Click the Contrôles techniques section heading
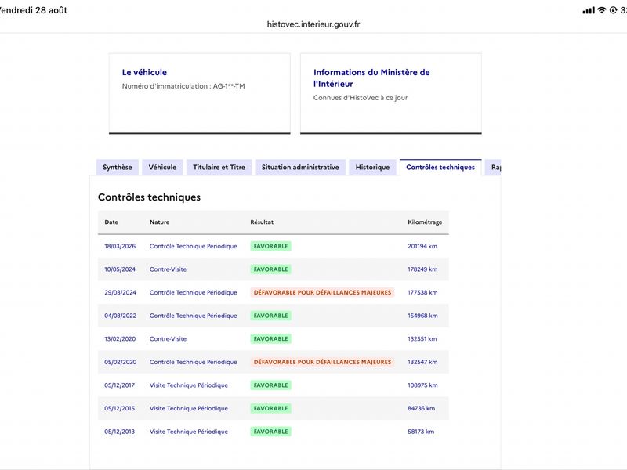Viewport: 627px width, 470px height. (x=149, y=197)
